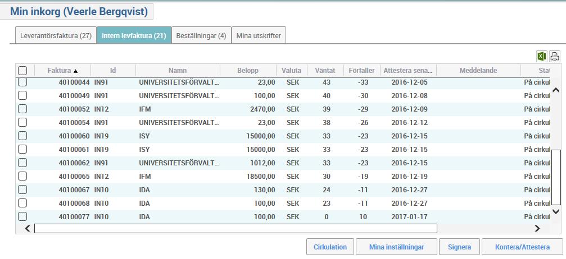Click the Kontera/Attestera button

pyautogui.click(x=522, y=247)
